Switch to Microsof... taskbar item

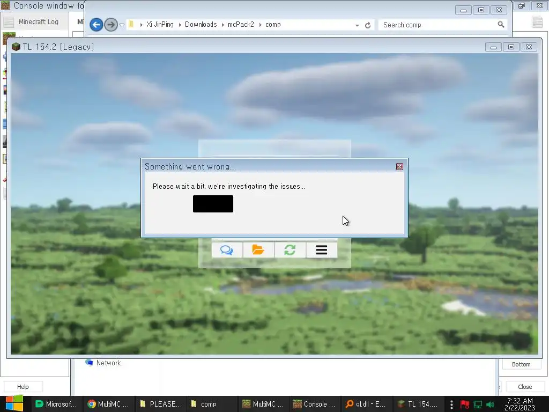pyautogui.click(x=57, y=404)
